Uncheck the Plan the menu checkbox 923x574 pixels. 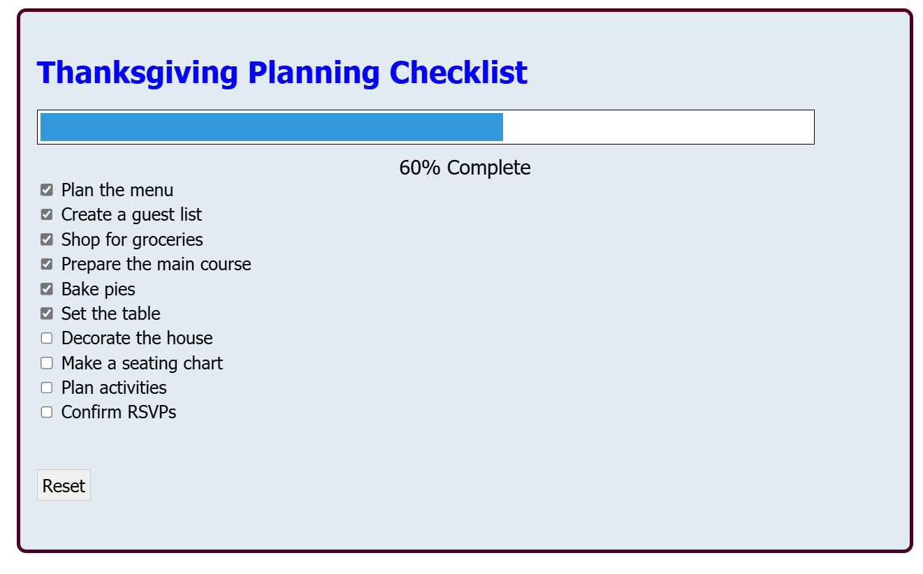point(47,190)
